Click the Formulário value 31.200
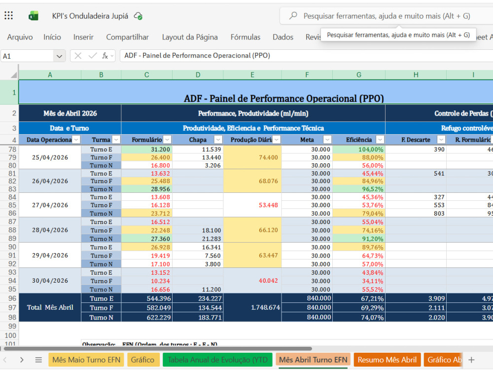Image resolution: width=493 pixels, height=370 pixels. coord(147,149)
